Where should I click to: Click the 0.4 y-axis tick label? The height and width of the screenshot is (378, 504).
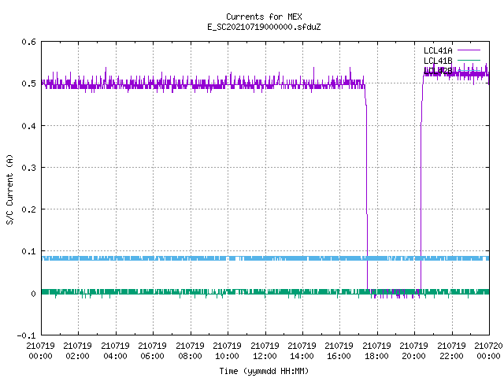click(x=28, y=126)
